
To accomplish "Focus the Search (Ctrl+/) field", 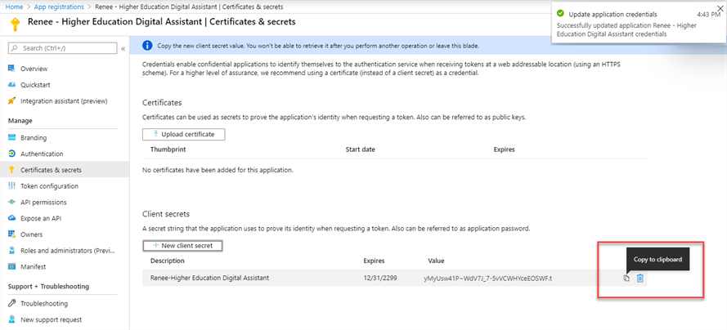I will click(63, 48).
